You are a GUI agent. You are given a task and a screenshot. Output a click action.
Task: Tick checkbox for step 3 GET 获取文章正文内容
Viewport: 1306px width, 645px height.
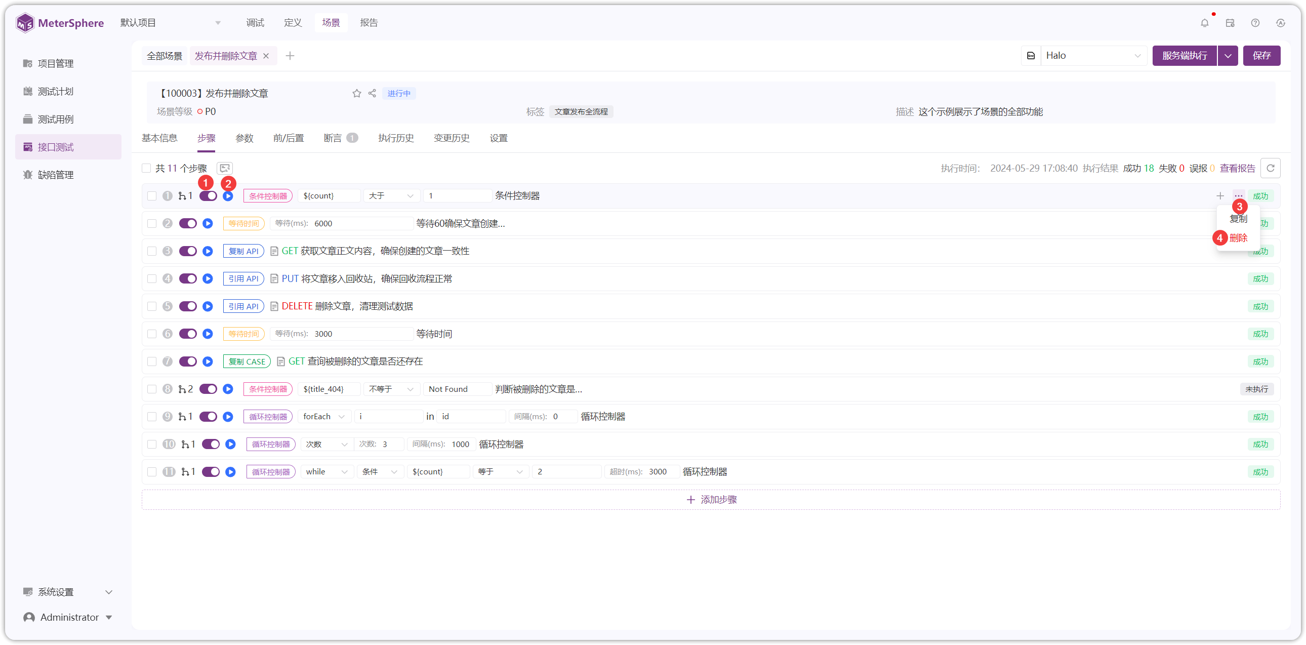pyautogui.click(x=151, y=251)
